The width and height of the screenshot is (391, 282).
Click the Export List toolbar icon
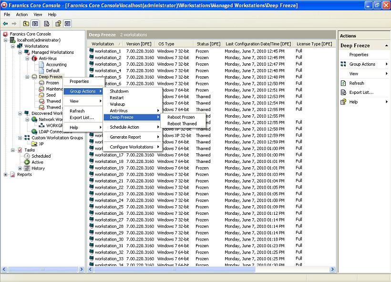(x=47, y=24)
